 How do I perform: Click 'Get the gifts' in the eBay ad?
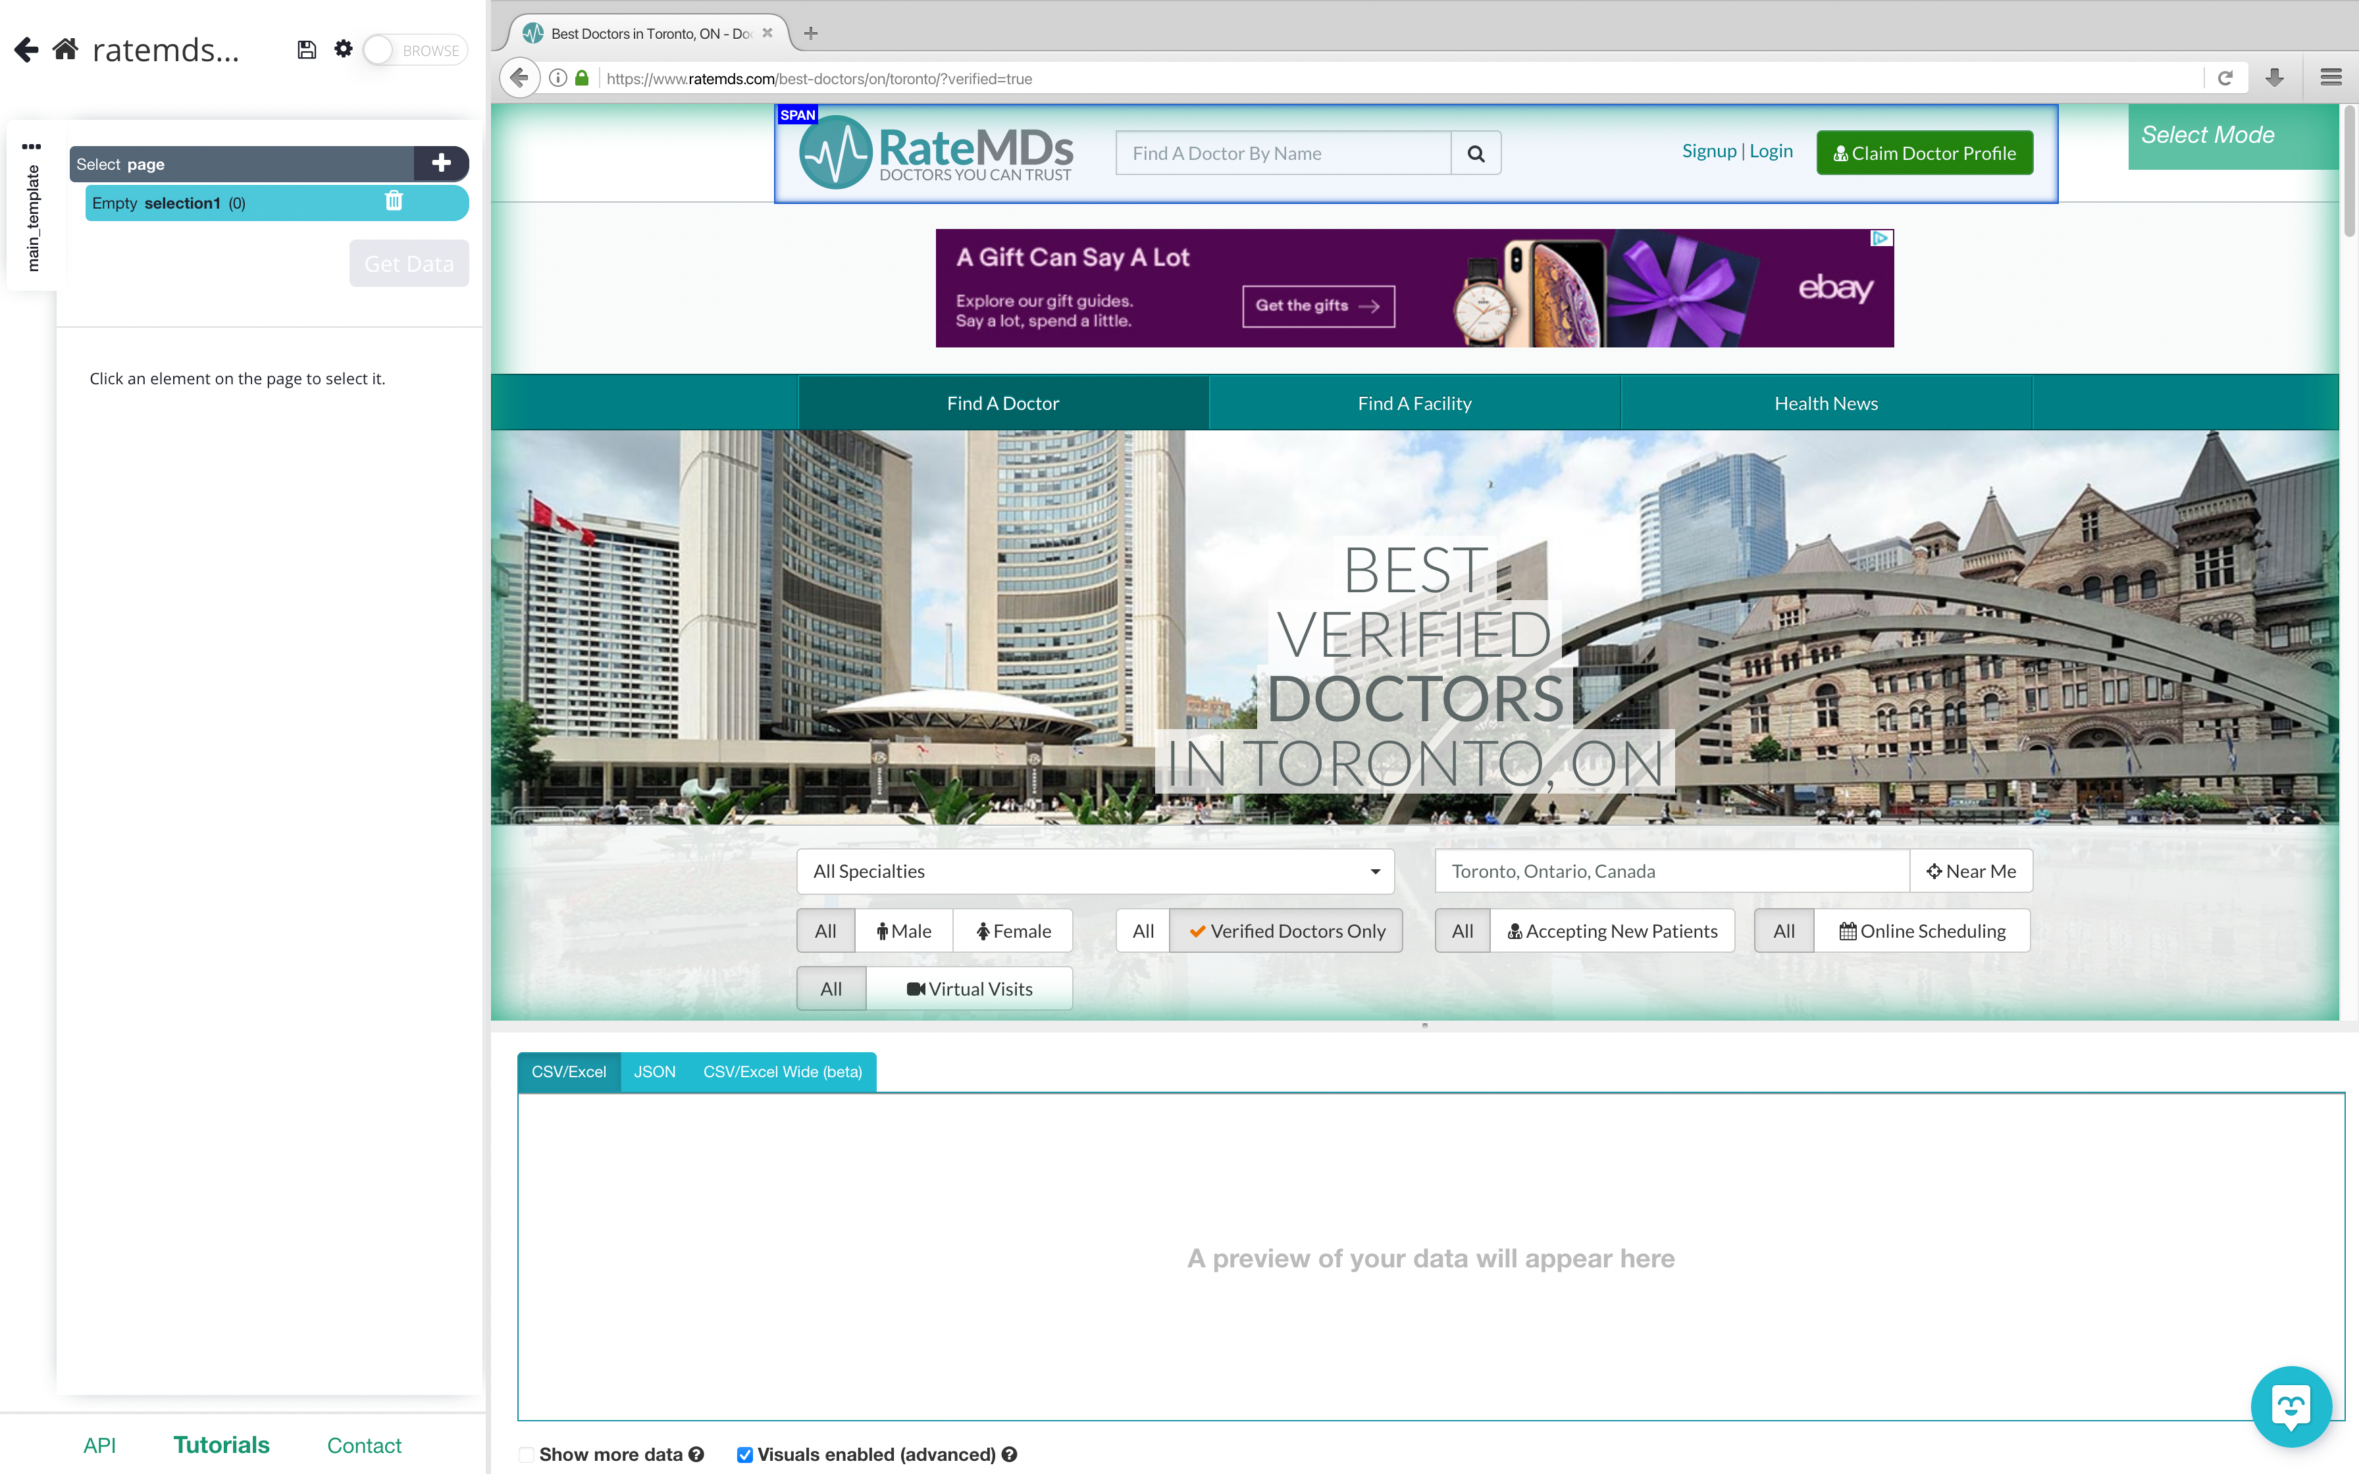pos(1318,306)
